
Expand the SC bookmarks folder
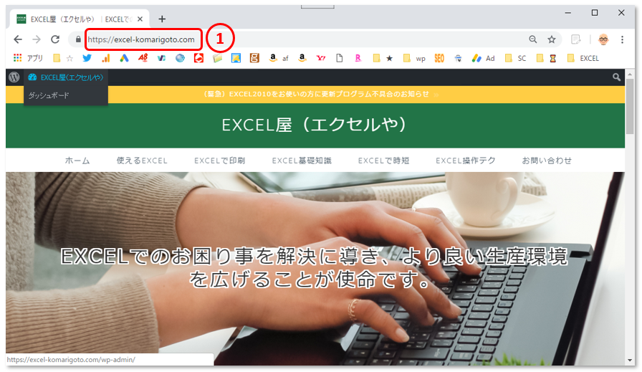[515, 58]
